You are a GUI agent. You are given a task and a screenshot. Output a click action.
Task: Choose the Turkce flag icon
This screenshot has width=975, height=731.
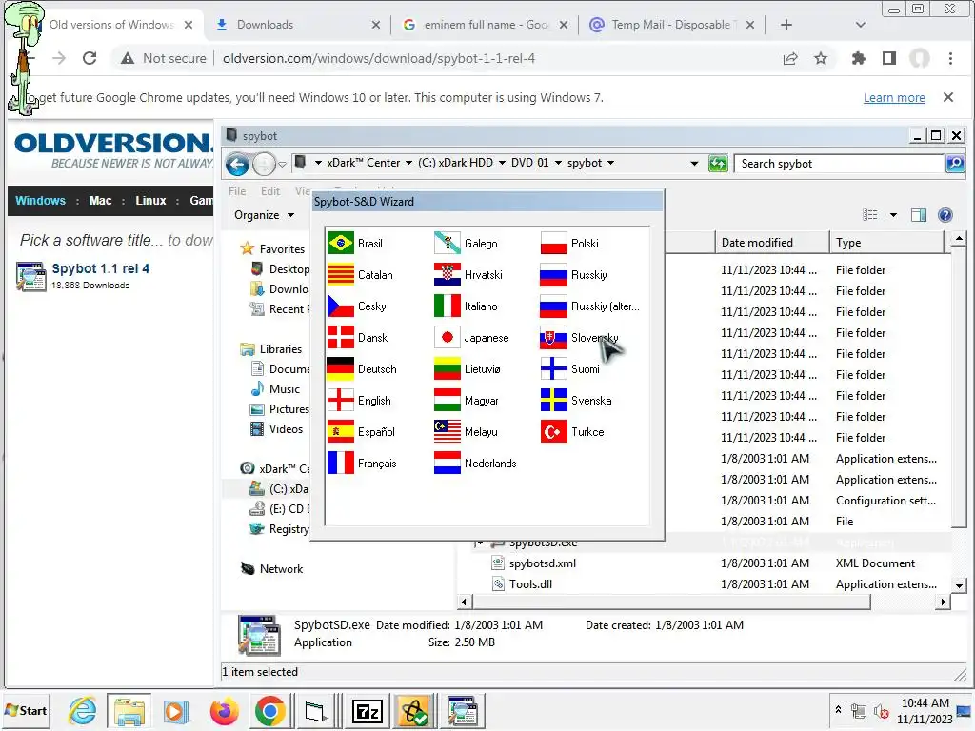pos(553,431)
